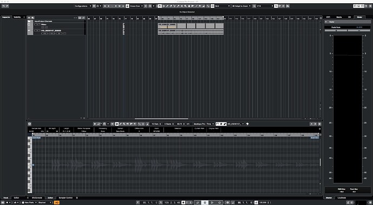Image resolution: width=373 pixels, height=205 pixels.
Task: Click the Redo arrow in the toolbar
Action: [7, 6]
